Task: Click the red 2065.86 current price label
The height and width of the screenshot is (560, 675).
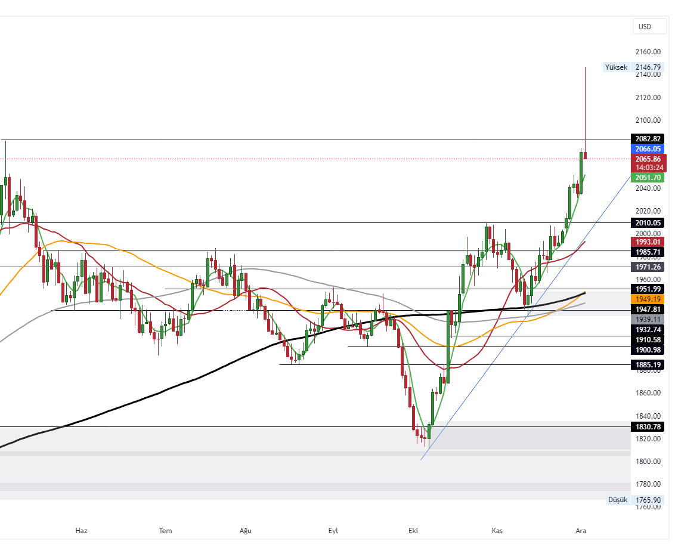Action: point(648,159)
